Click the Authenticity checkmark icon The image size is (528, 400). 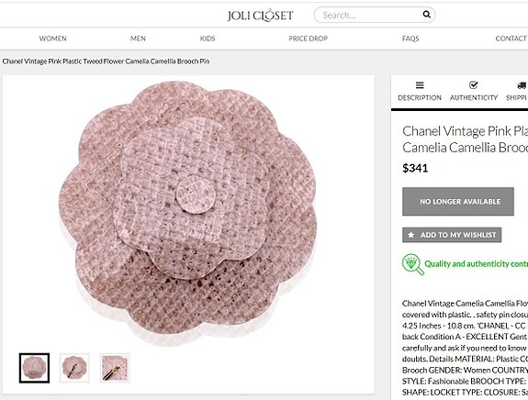point(474,84)
